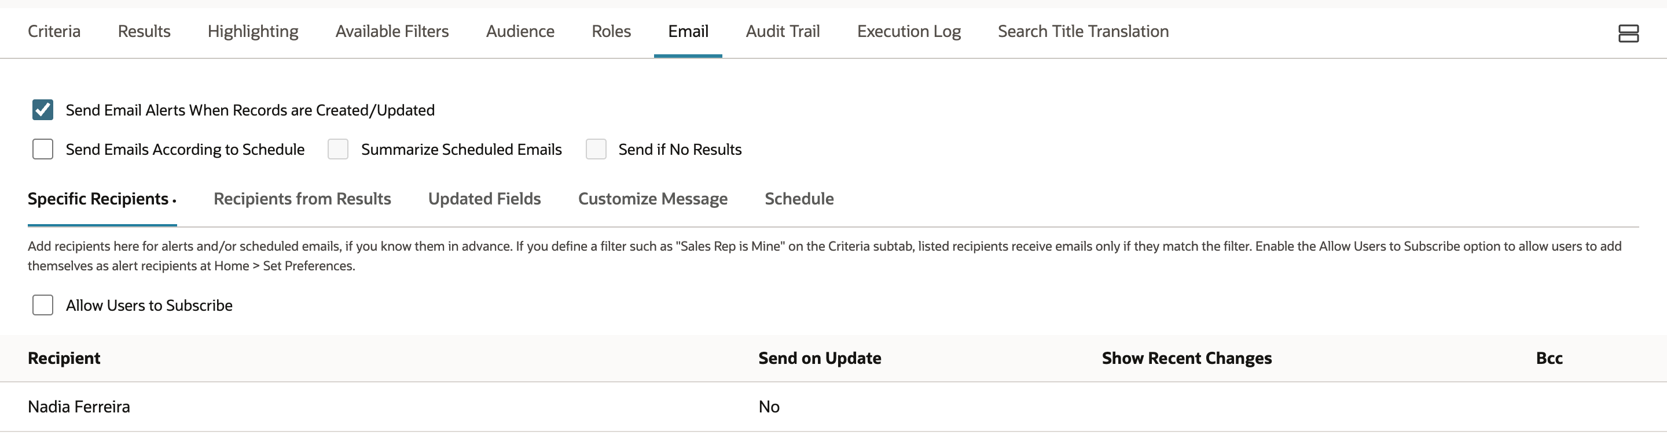Open the Criteria tab
The width and height of the screenshot is (1667, 439).
pyautogui.click(x=54, y=31)
